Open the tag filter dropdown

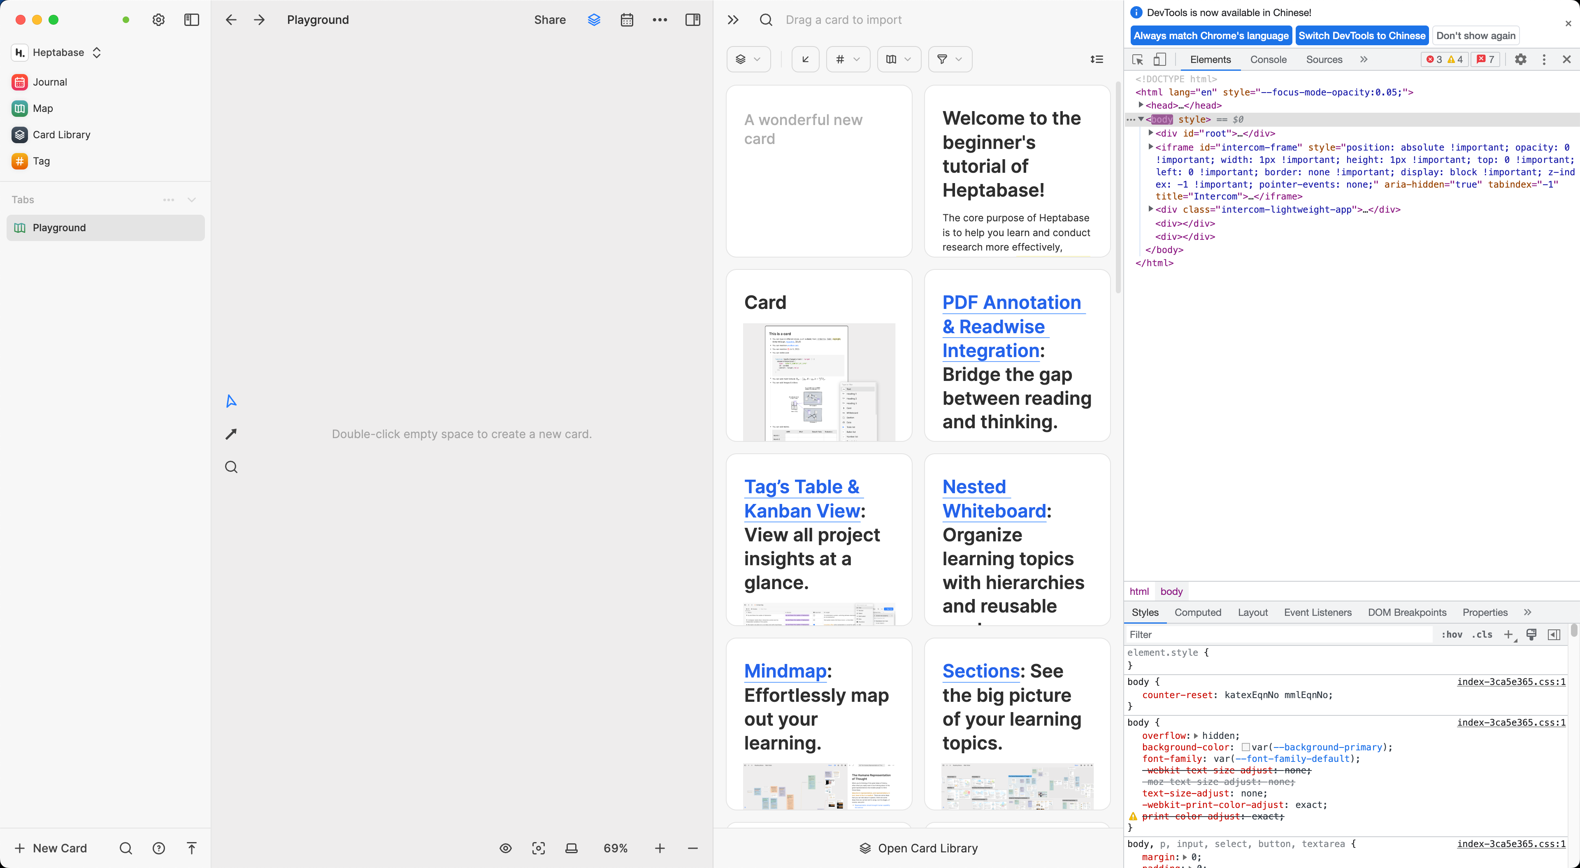click(x=848, y=60)
